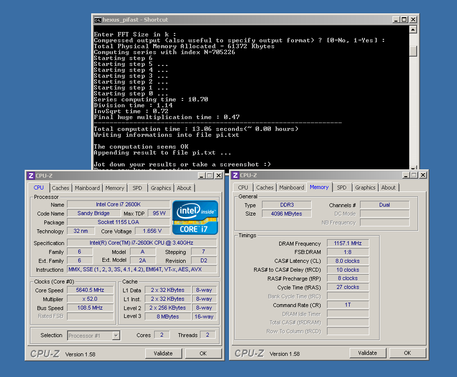The width and height of the screenshot is (457, 377).
Task: Click the Intel Core i7 inside logo
Action: [x=195, y=218]
